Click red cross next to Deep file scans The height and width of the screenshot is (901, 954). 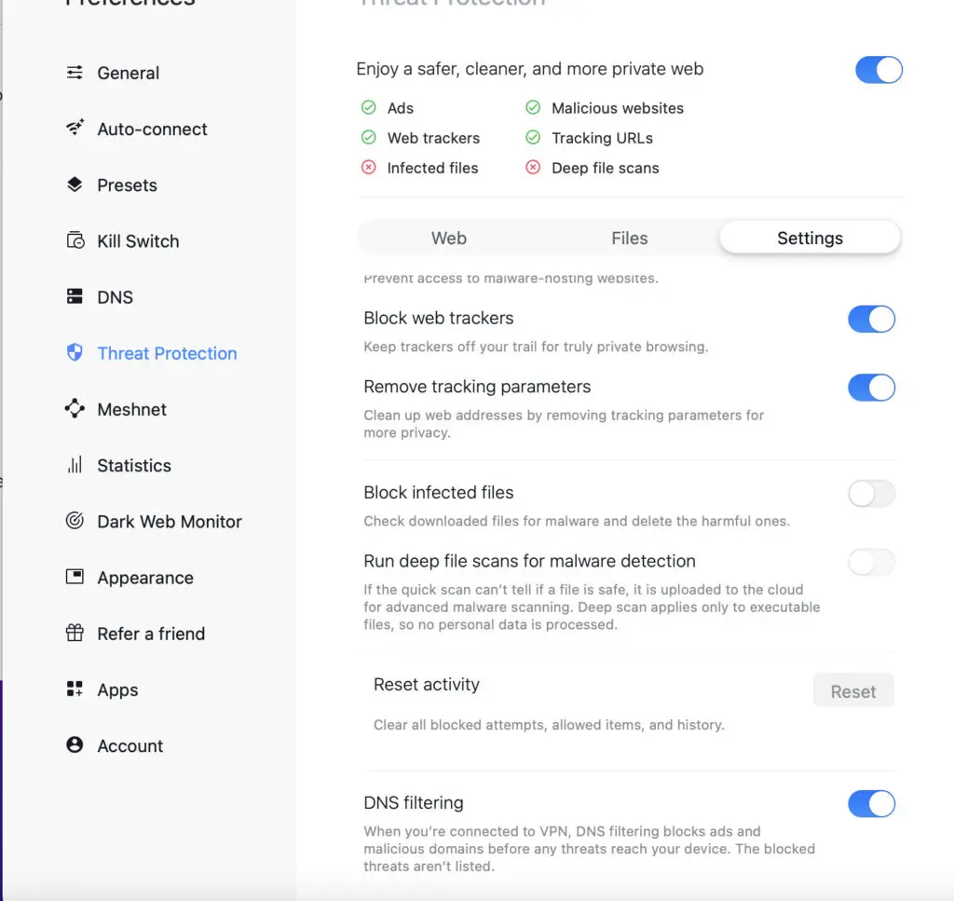[533, 168]
